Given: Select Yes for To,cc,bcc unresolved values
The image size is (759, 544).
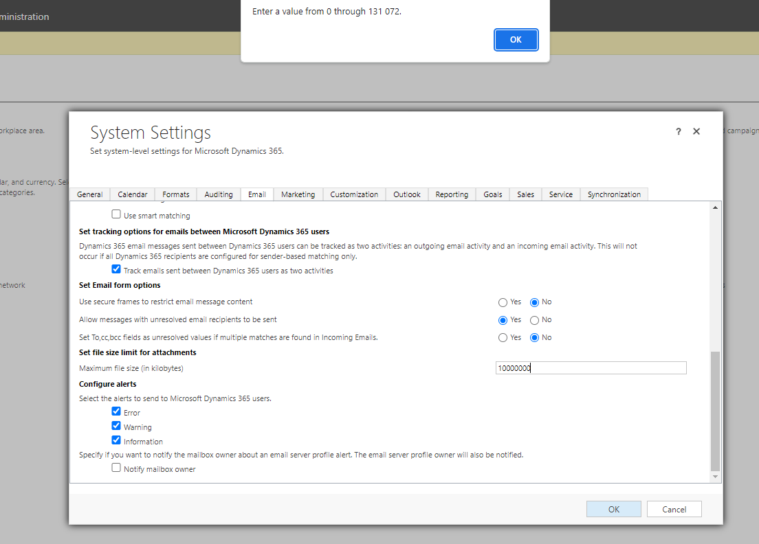Looking at the screenshot, I should 503,337.
